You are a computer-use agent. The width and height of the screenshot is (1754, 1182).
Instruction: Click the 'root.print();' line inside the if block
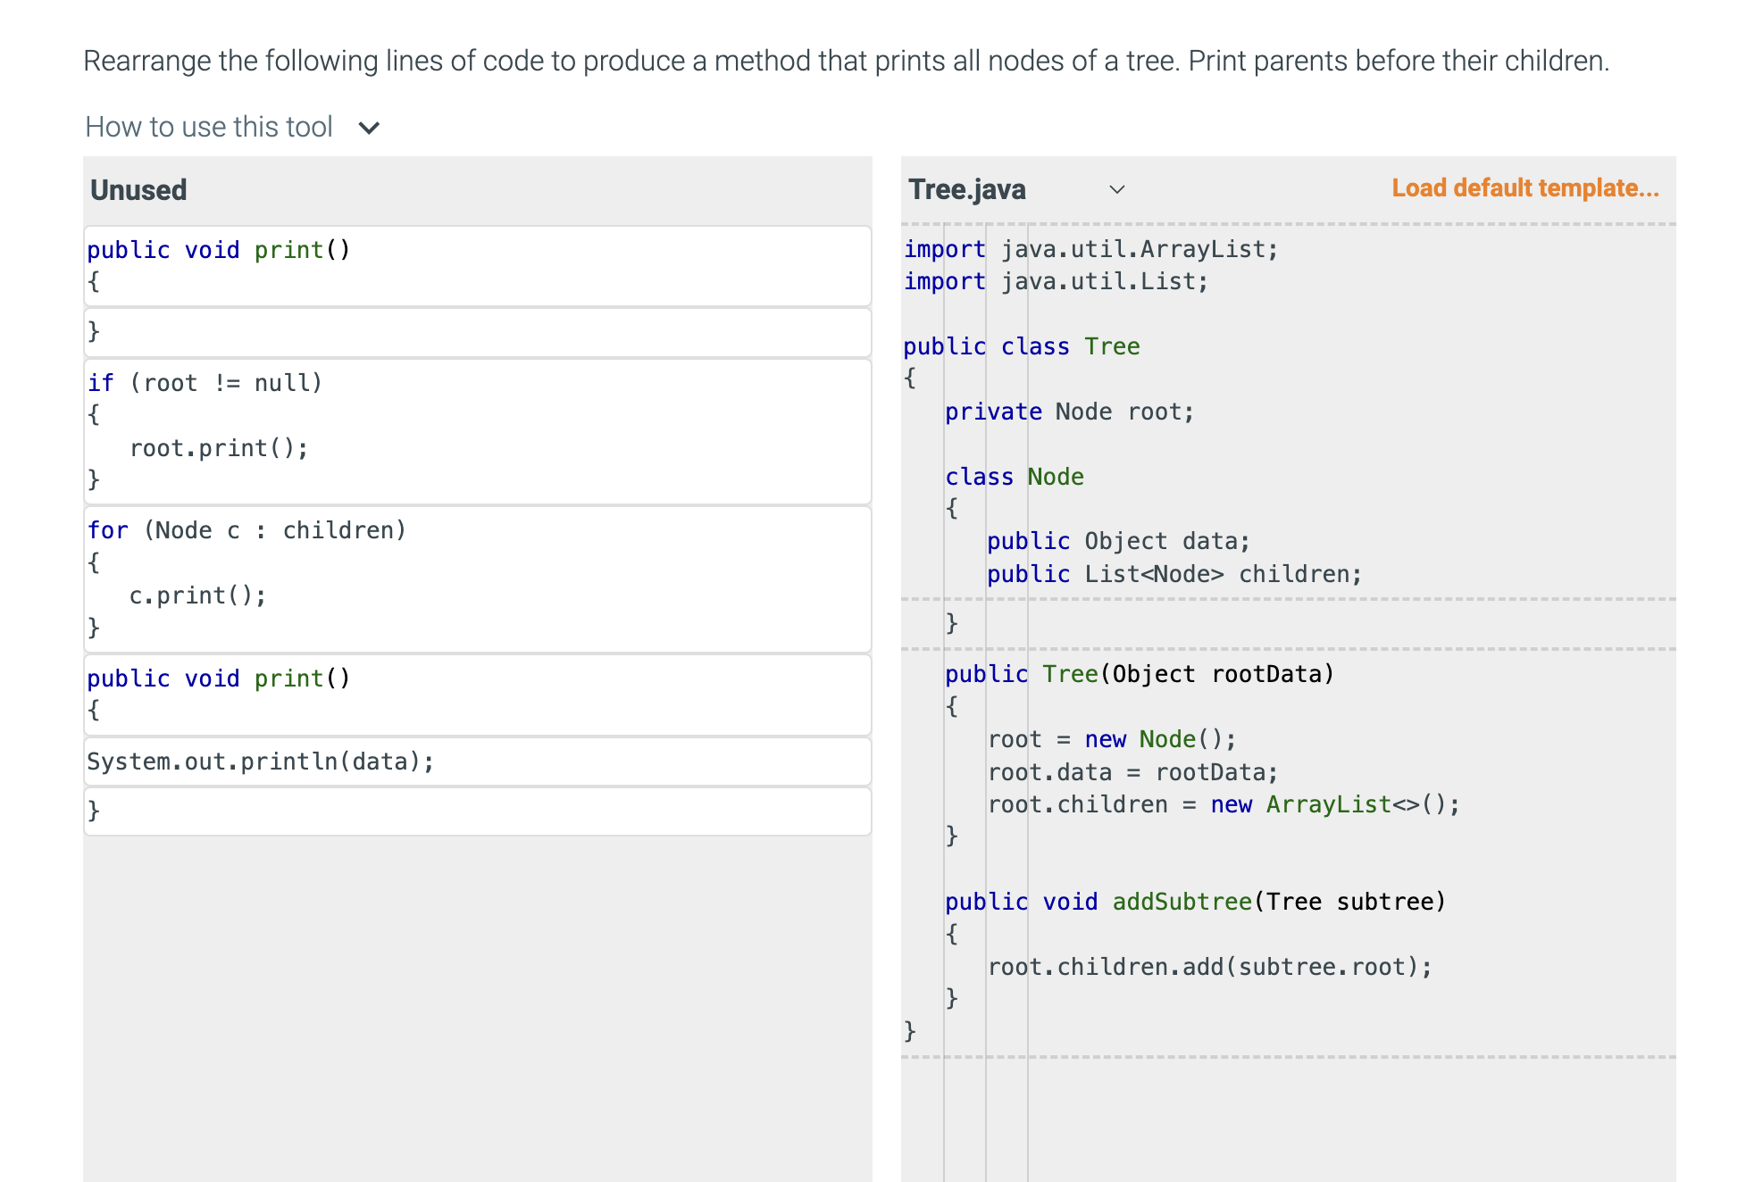pos(219,447)
